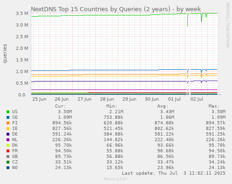Click the red FR legend swatch

pyautogui.click(x=8, y=151)
